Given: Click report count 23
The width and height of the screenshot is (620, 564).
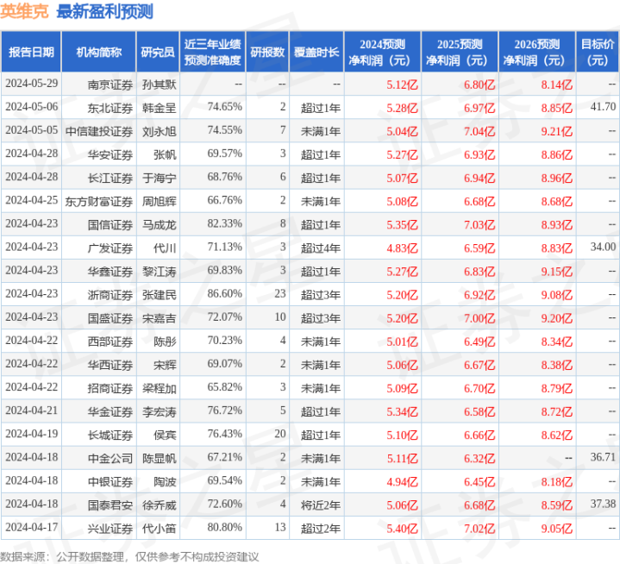Looking at the screenshot, I should pos(280,293).
